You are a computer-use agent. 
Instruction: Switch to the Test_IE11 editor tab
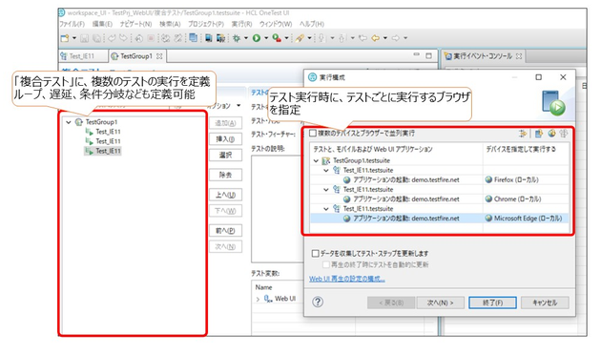[82, 56]
